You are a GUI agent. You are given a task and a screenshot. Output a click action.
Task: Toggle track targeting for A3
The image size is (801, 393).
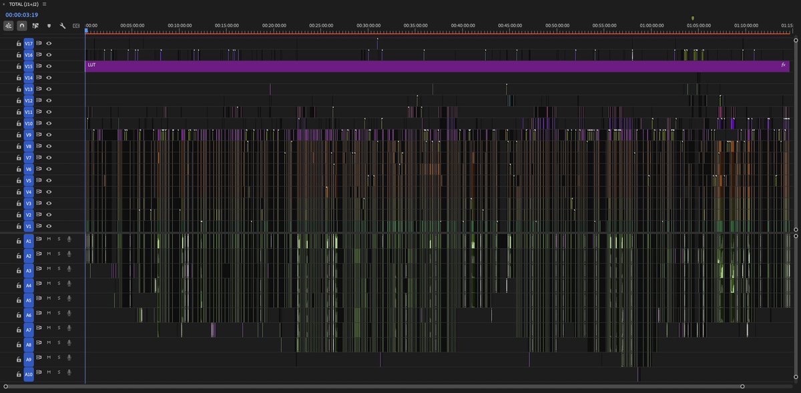[29, 271]
